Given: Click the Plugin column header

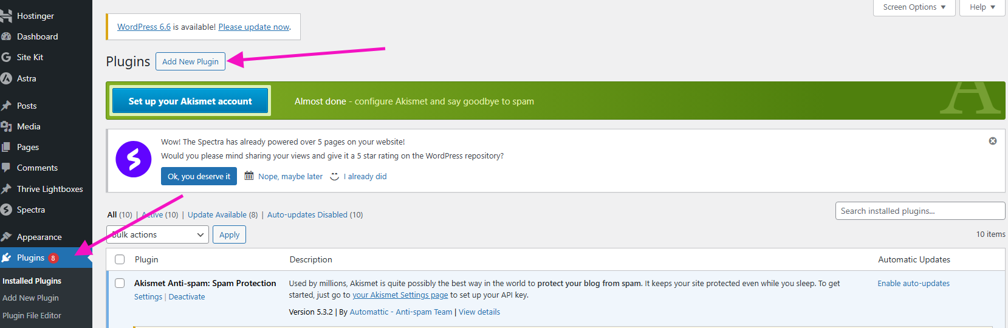Looking at the screenshot, I should click(146, 259).
